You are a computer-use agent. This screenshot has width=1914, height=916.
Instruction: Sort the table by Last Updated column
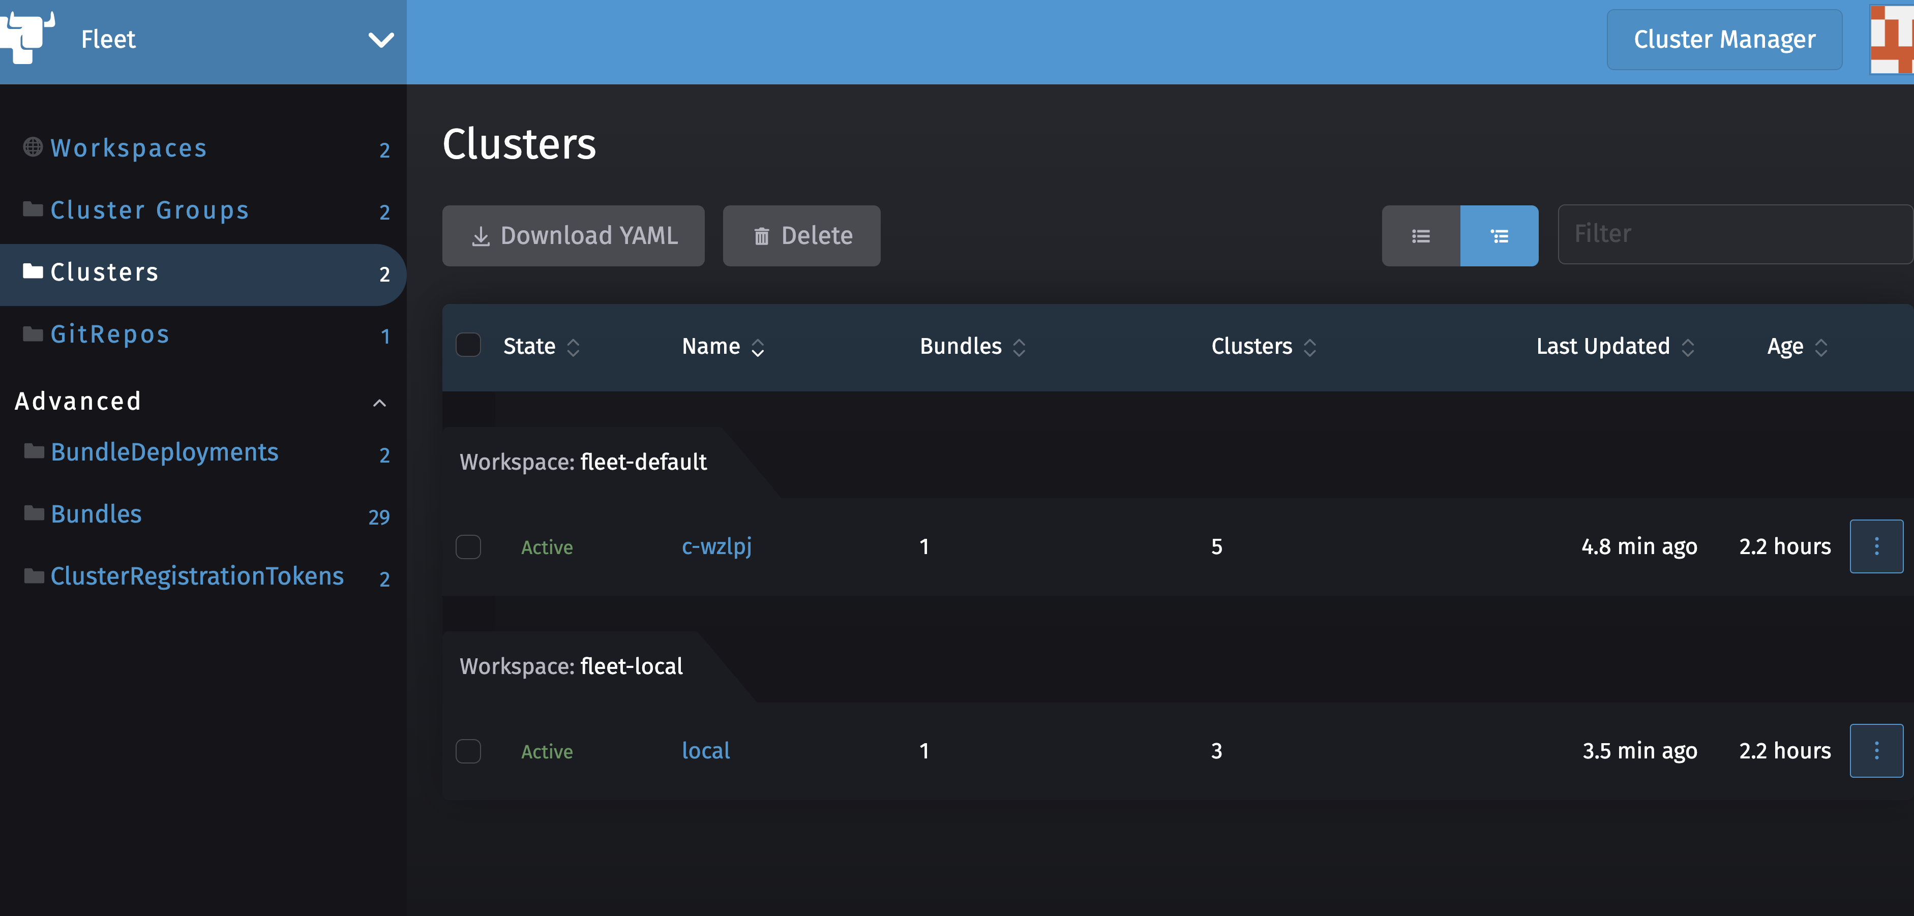(x=1604, y=346)
